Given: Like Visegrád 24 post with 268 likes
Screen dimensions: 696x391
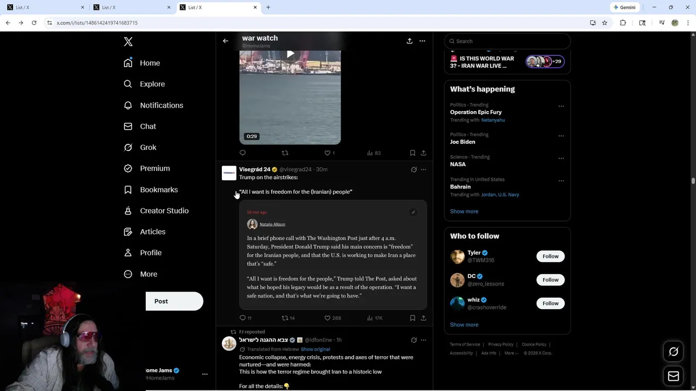Looking at the screenshot, I should click(333, 318).
